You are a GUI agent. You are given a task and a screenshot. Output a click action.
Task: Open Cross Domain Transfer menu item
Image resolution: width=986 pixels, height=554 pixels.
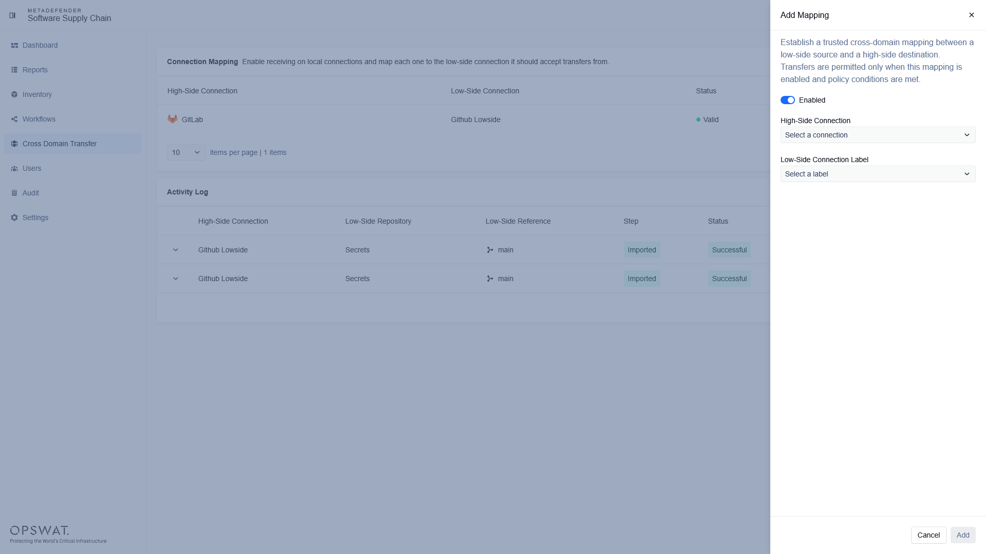(x=60, y=144)
